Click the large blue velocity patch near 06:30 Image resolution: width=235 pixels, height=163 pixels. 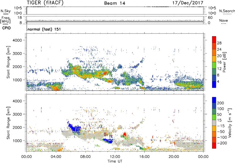click(x=75, y=128)
